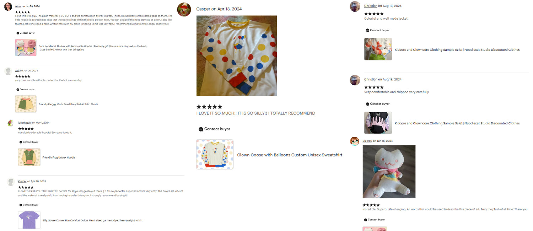Open Casper username link
533x231 pixels.
pyautogui.click(x=203, y=9)
